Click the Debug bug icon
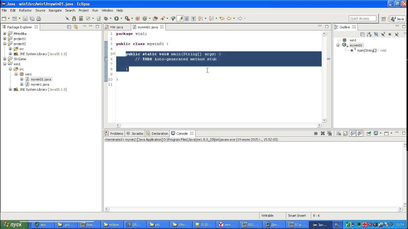Image resolution: width=408 pixels, height=229 pixels. tap(106, 19)
